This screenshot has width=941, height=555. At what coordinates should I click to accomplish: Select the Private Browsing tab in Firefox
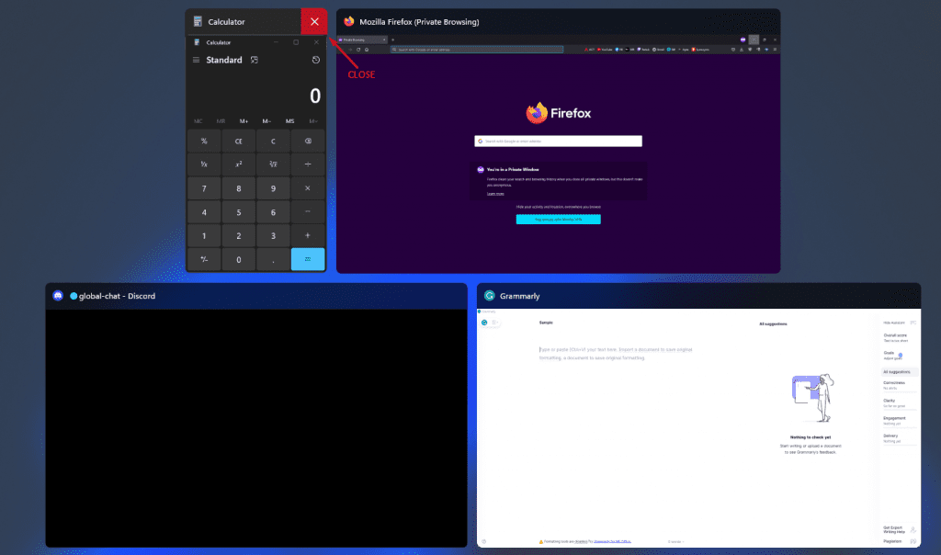click(x=358, y=40)
